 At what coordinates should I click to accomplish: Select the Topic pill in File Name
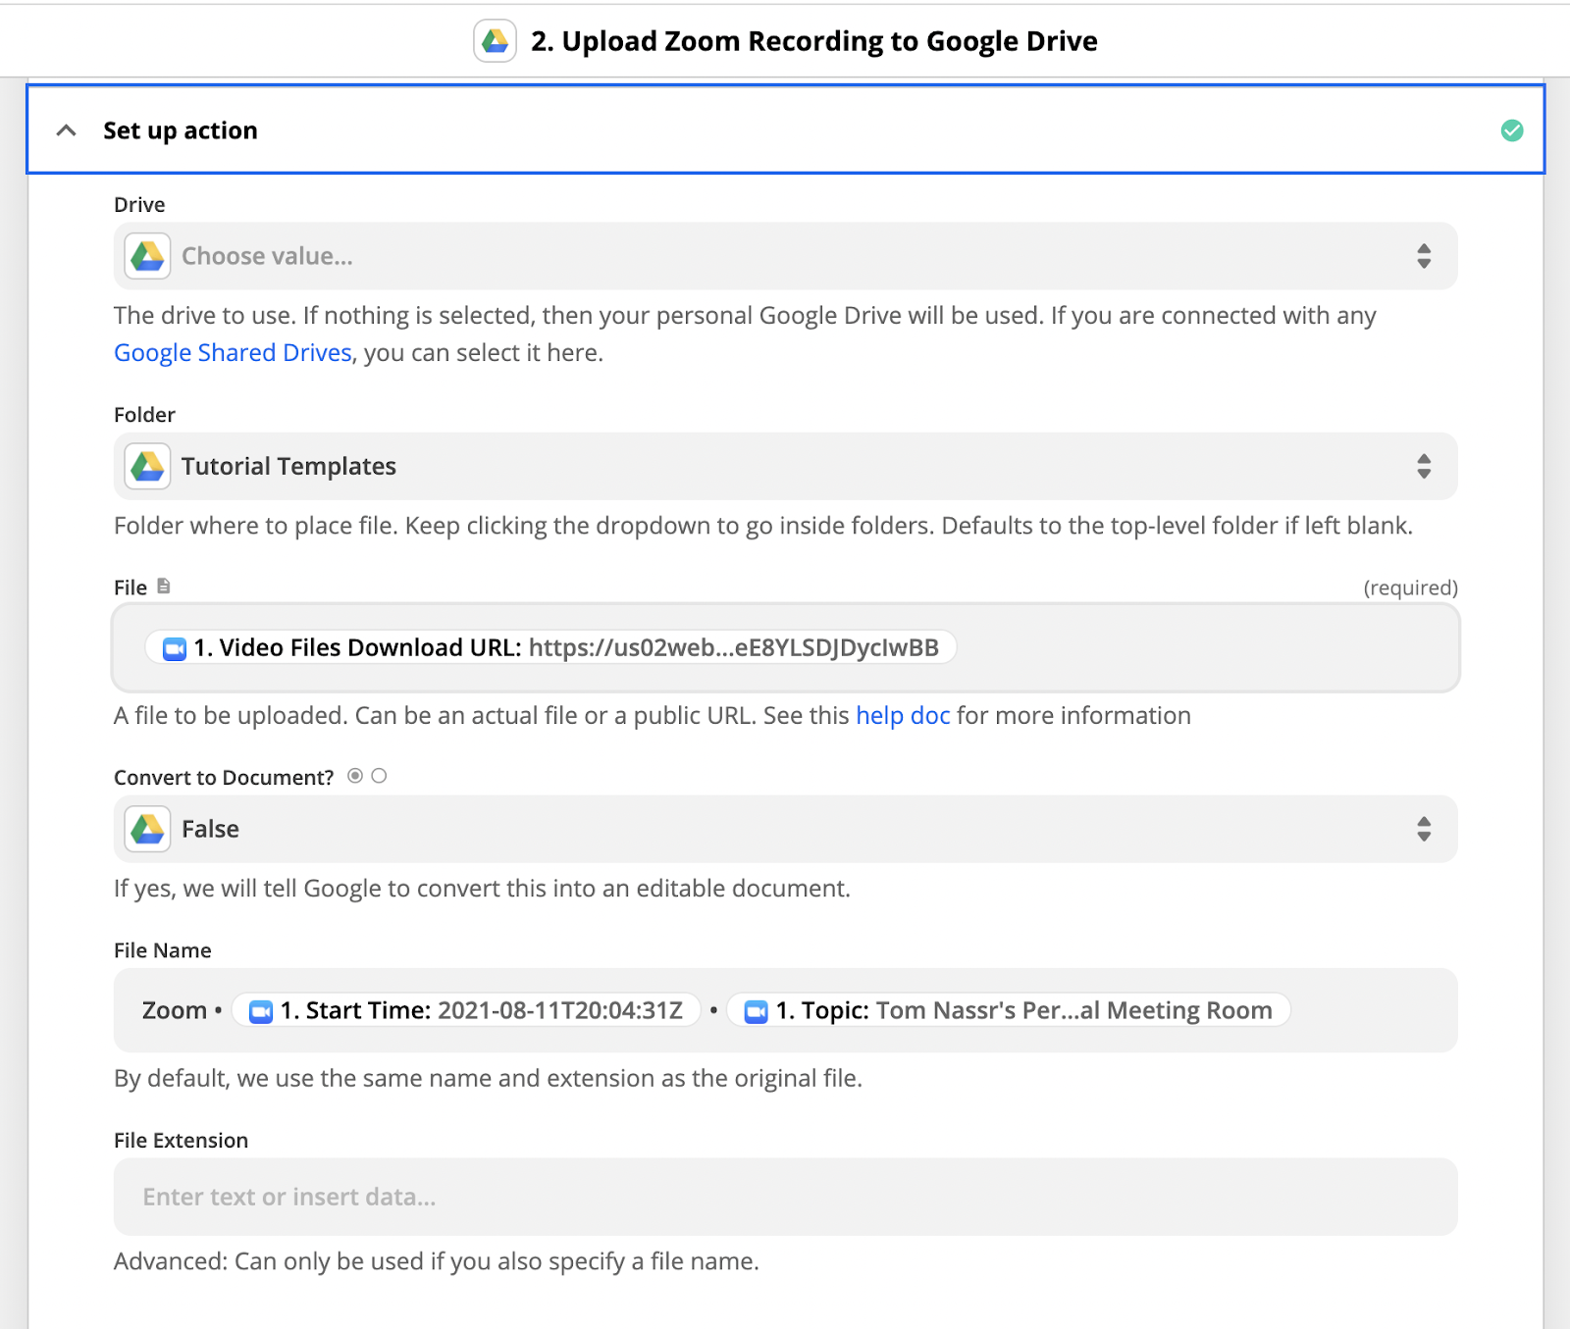point(1009,1010)
